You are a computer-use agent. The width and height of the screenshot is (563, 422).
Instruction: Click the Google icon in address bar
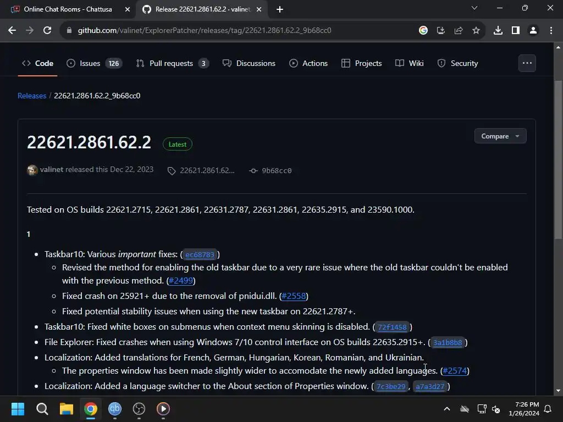click(x=423, y=31)
